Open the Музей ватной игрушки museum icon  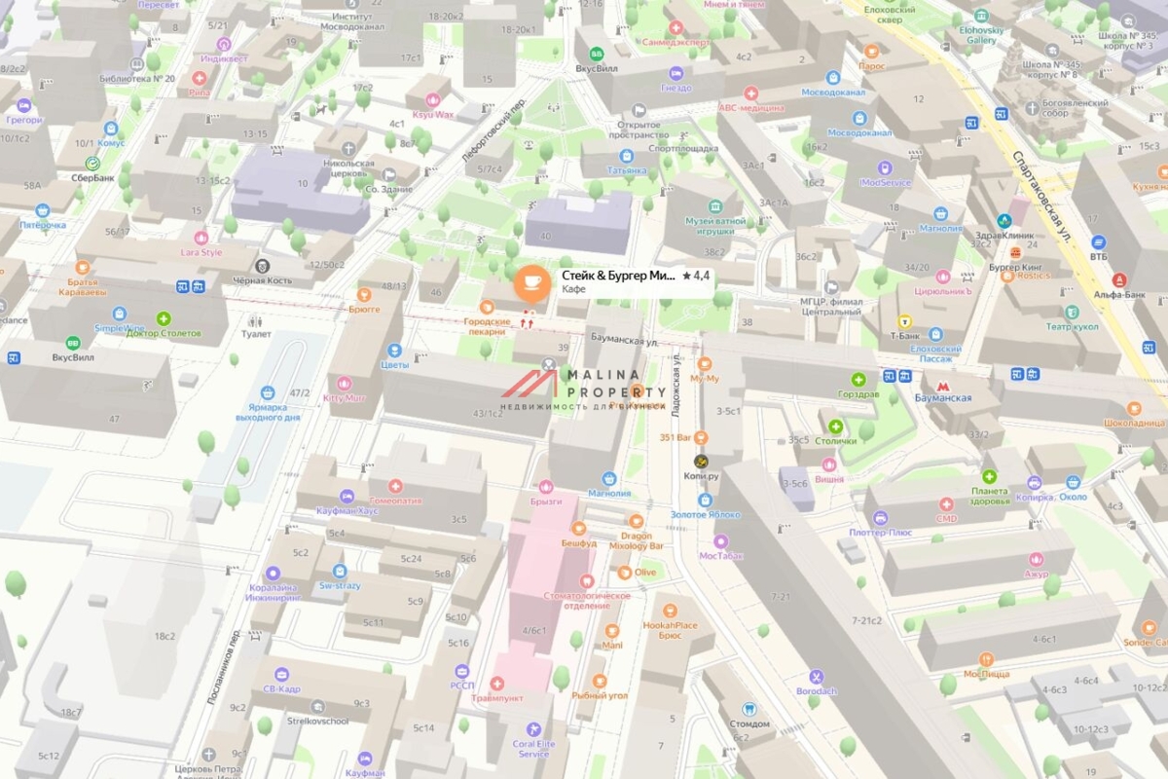click(715, 207)
